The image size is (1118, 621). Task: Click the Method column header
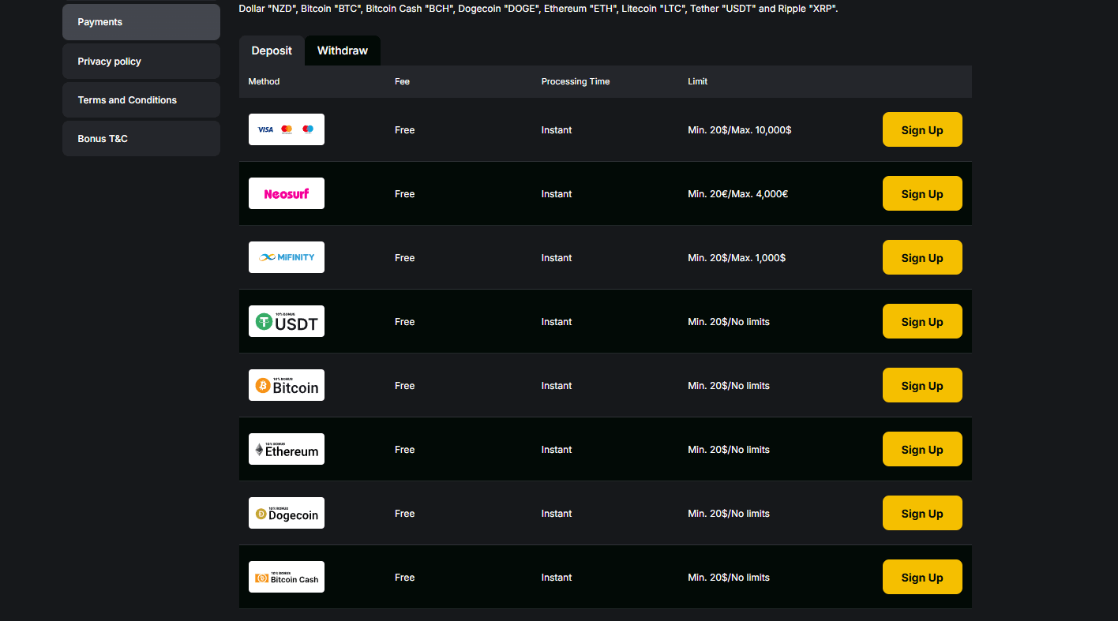coord(264,81)
